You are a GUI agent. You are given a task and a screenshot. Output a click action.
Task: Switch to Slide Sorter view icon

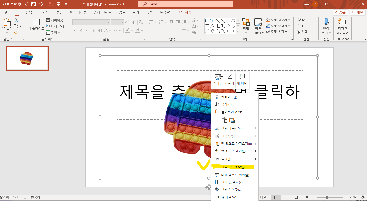pyautogui.click(x=286, y=197)
